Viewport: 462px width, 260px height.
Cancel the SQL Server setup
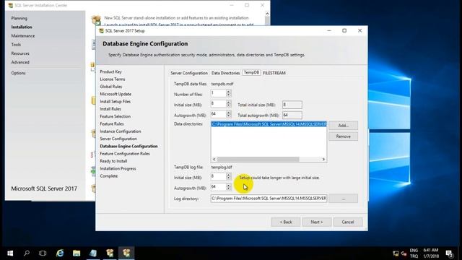tap(348, 222)
